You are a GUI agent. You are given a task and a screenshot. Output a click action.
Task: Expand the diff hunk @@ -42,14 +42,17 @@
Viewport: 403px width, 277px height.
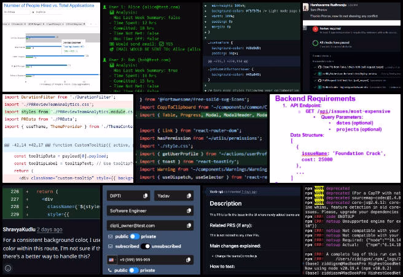tap(68, 145)
